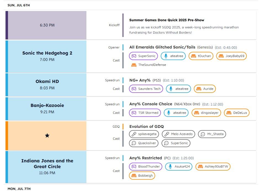
Task: Click the microphone icon on the Asuka424 chip
Action: click(170, 166)
